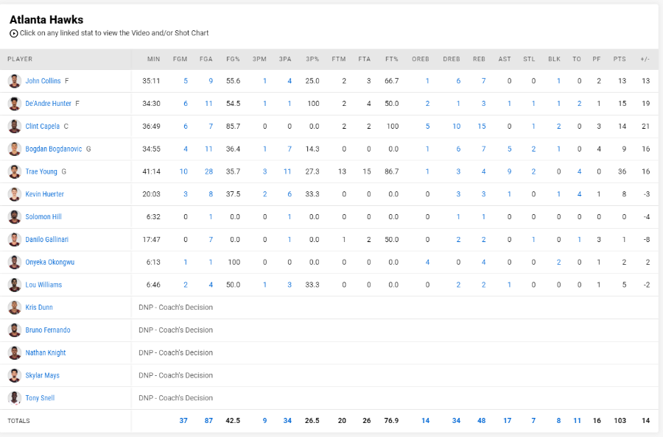Viewport: 663px width, 437px height.
Task: View Kevin Huerter's 4 turnovers
Action: point(579,194)
